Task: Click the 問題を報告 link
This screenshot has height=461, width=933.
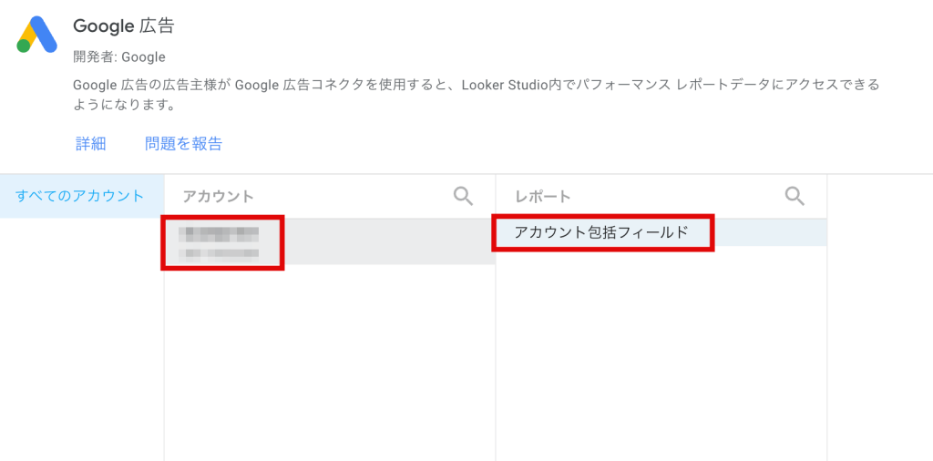Action: pyautogui.click(x=183, y=143)
